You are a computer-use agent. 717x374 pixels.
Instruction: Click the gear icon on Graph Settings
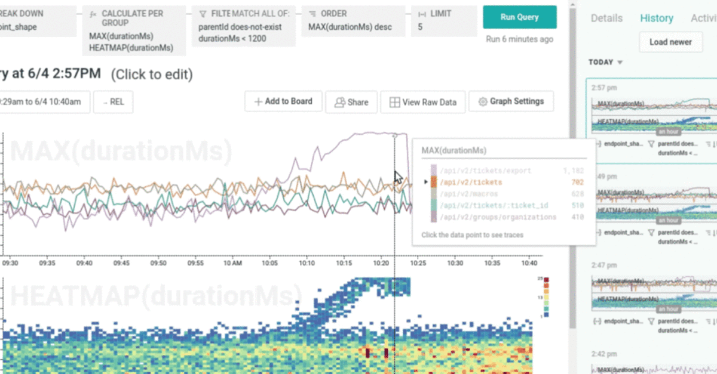pyautogui.click(x=483, y=101)
